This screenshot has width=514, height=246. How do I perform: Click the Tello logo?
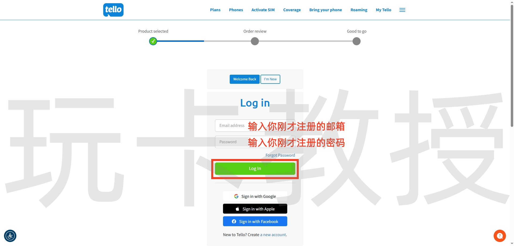tap(113, 10)
